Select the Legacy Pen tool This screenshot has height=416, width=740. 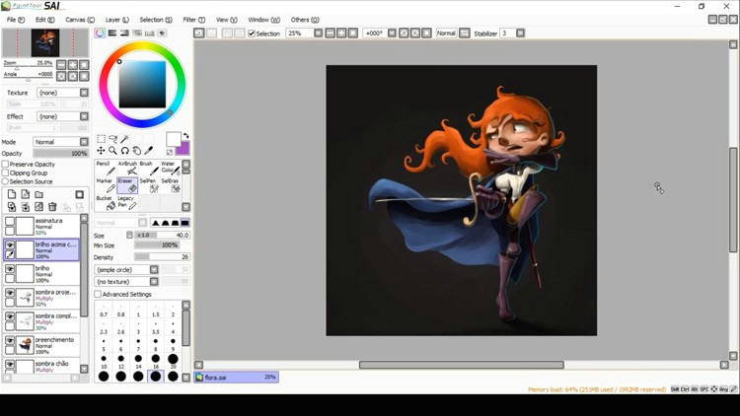127,203
